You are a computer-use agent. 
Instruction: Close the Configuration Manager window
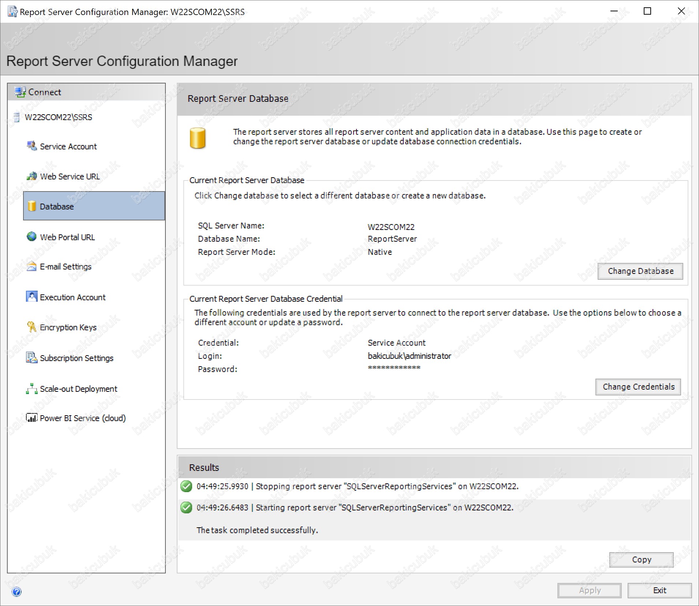tap(681, 11)
